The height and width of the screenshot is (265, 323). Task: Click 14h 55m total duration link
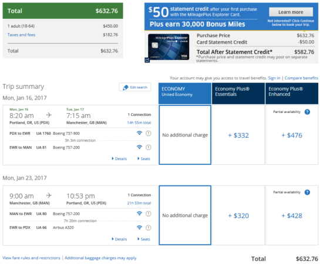[x=139, y=122]
